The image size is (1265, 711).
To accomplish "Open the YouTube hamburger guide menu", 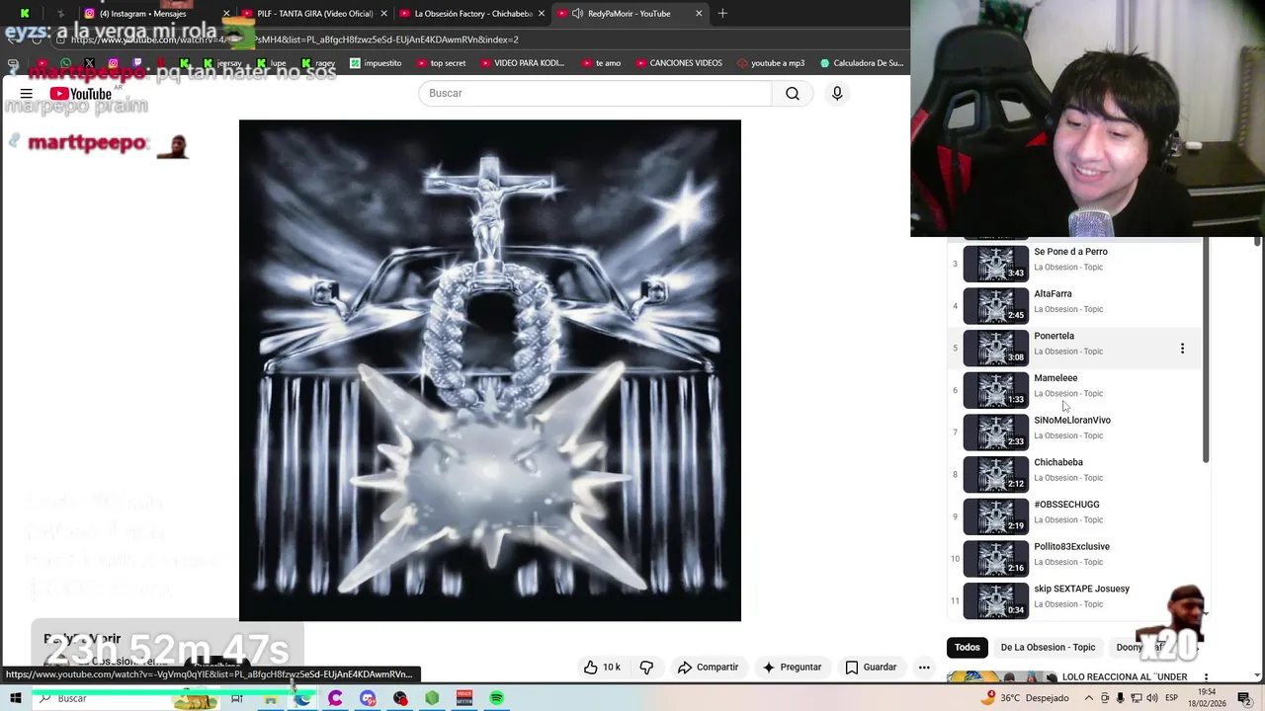I will [27, 94].
